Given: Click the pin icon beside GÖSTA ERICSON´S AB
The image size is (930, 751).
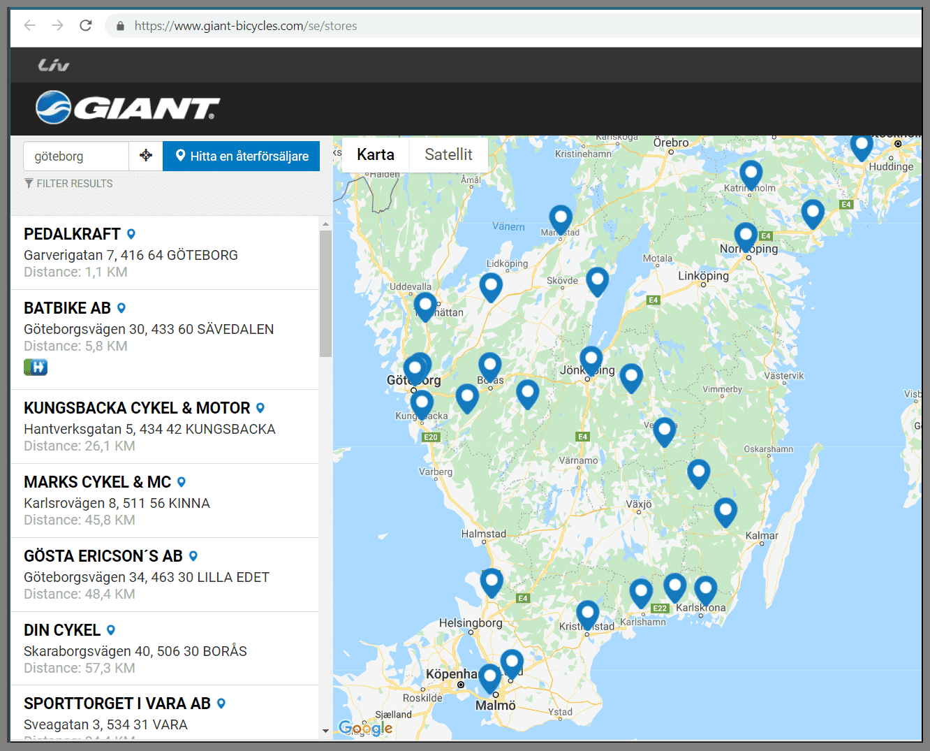Looking at the screenshot, I should (193, 556).
